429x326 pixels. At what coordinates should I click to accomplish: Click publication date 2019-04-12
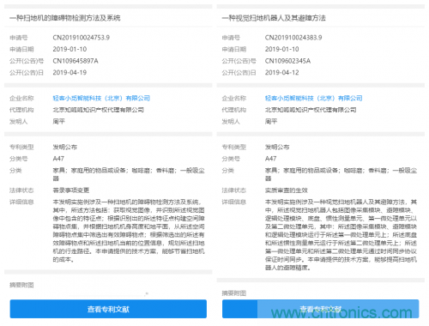coord(281,73)
